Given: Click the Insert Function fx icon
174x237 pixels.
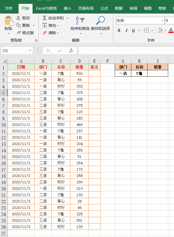Looking at the screenshot, I should pos(71,51).
